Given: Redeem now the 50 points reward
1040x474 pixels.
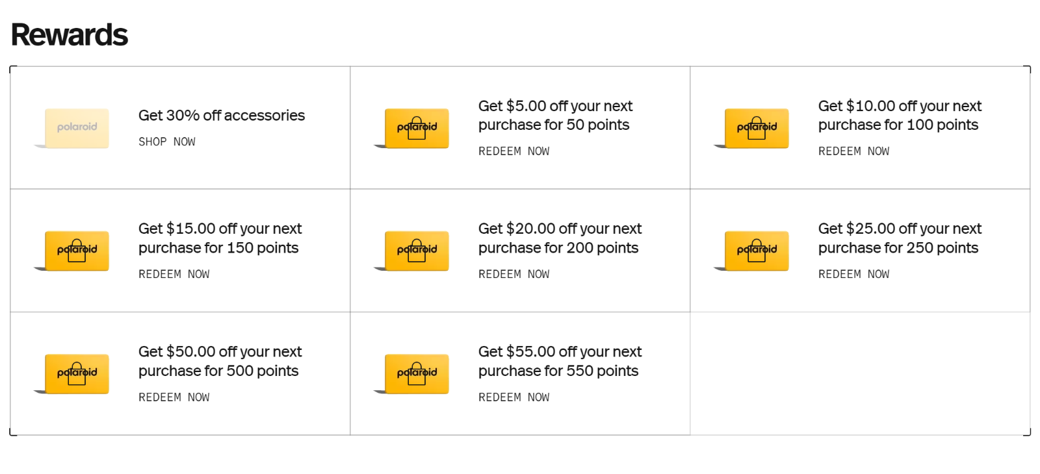Looking at the screenshot, I should click(514, 151).
